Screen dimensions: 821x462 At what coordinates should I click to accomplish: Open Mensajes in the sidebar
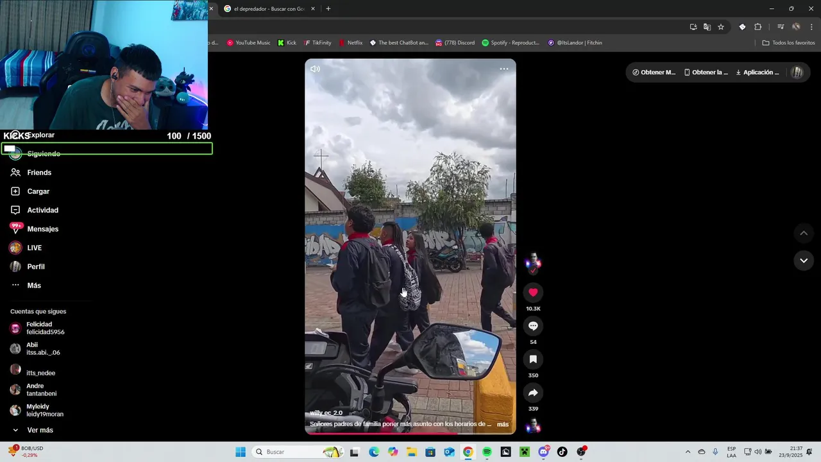coord(42,229)
